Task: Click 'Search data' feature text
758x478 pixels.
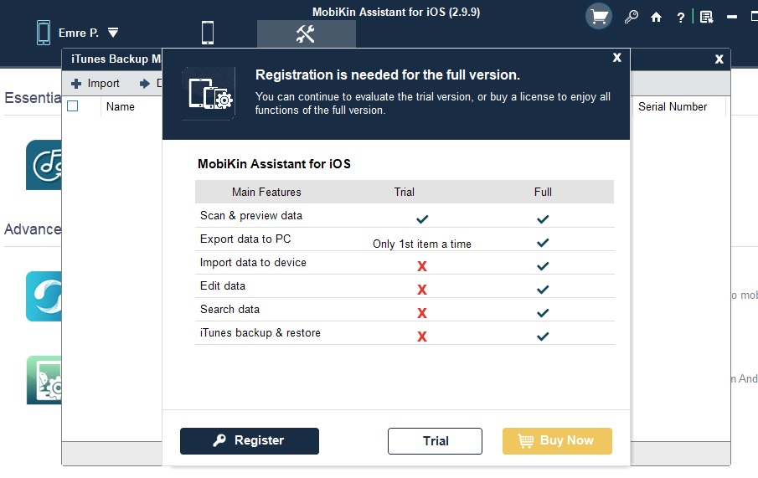Action: (229, 310)
